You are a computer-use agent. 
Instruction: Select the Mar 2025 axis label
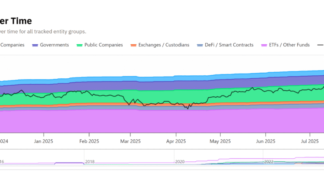pos(130,141)
